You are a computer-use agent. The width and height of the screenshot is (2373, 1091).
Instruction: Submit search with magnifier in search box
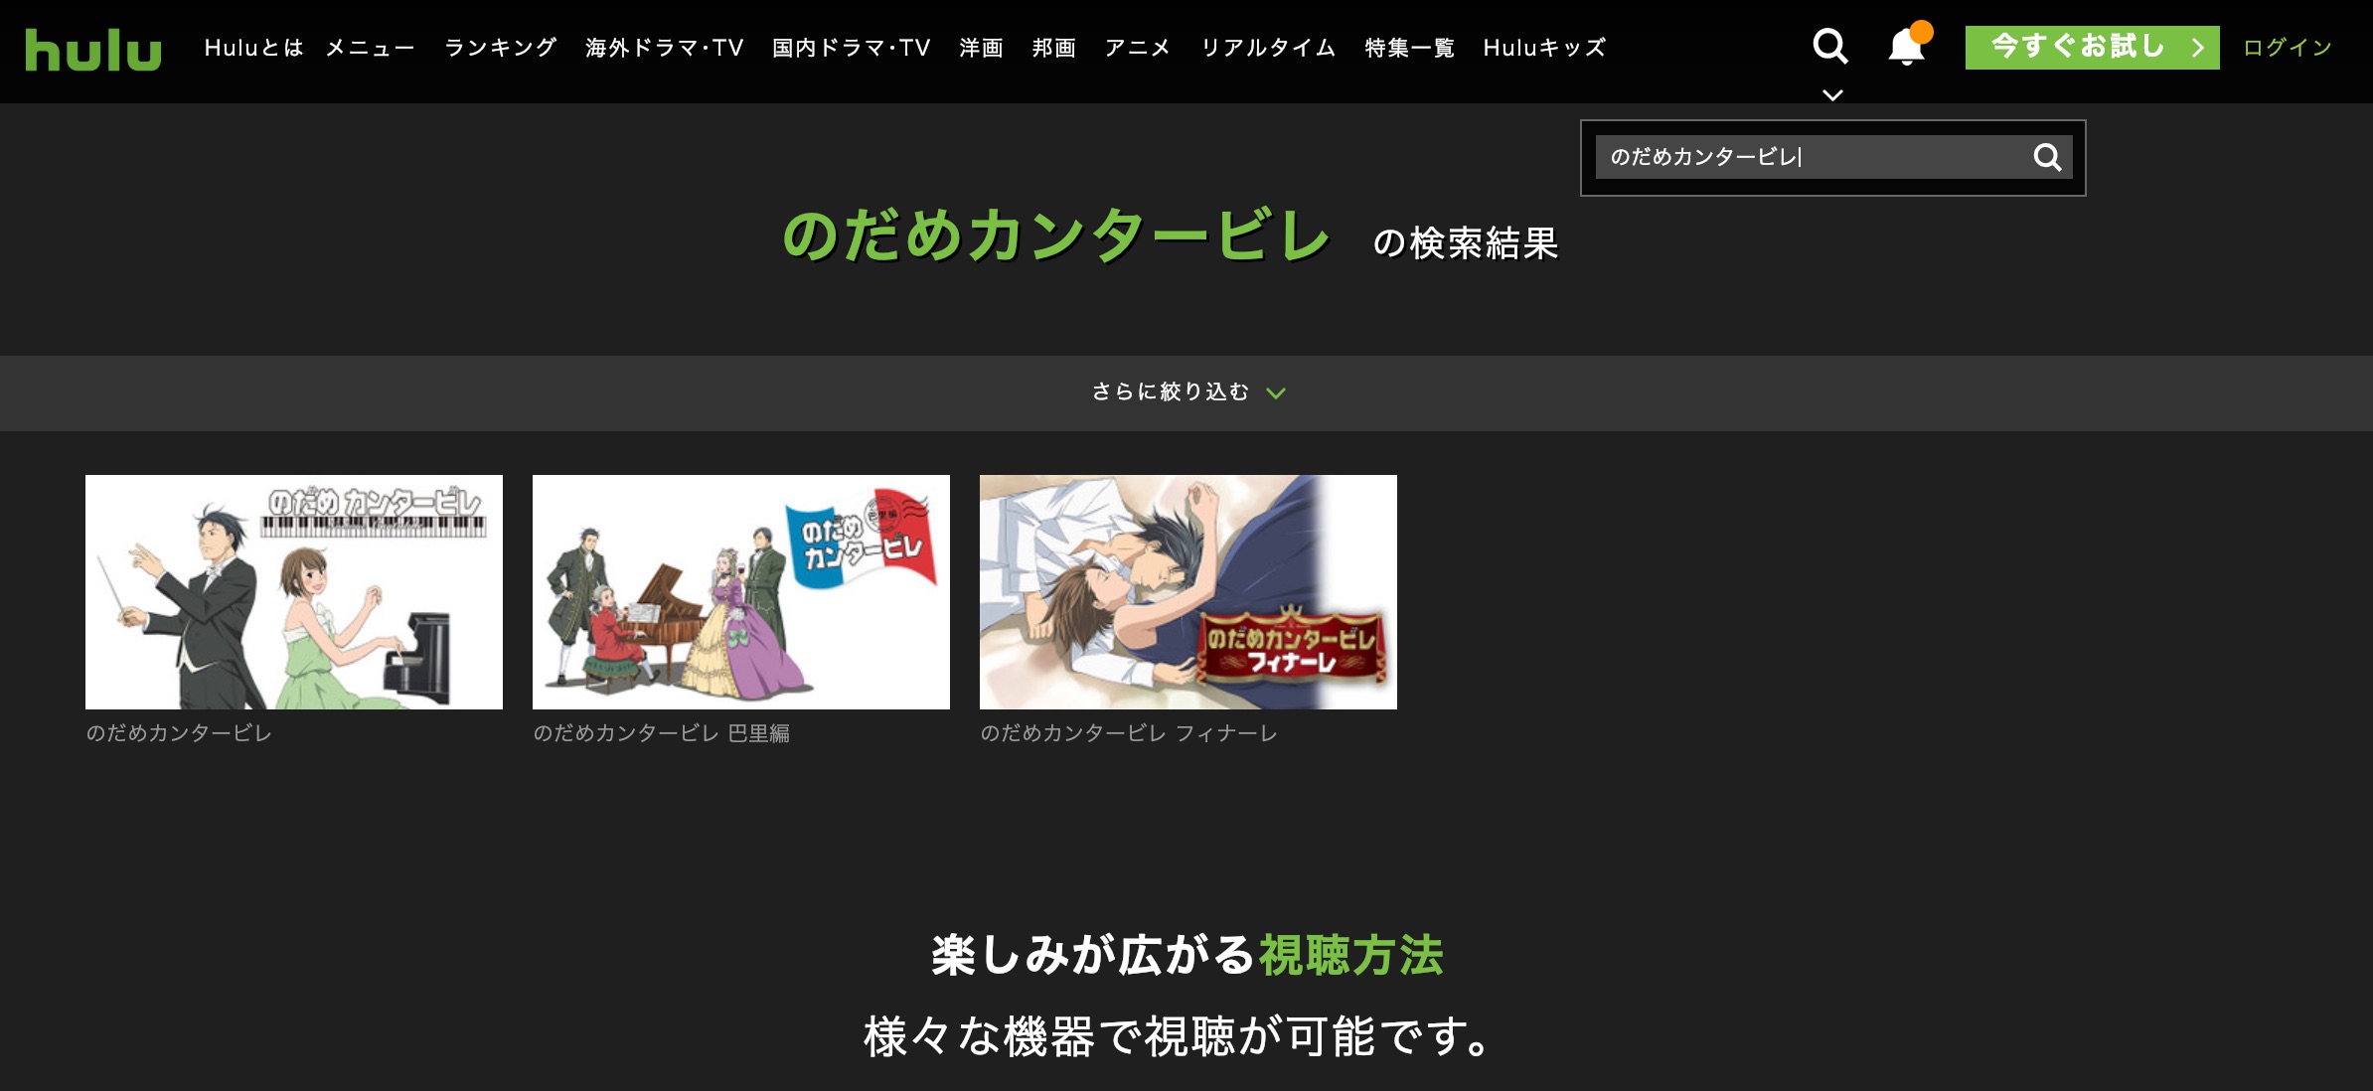point(2046,157)
